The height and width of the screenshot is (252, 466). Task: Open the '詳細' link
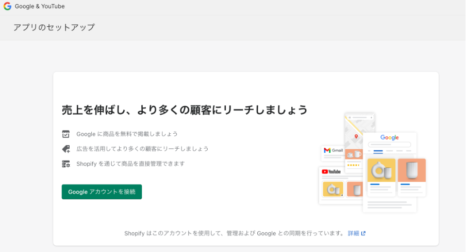(353, 233)
